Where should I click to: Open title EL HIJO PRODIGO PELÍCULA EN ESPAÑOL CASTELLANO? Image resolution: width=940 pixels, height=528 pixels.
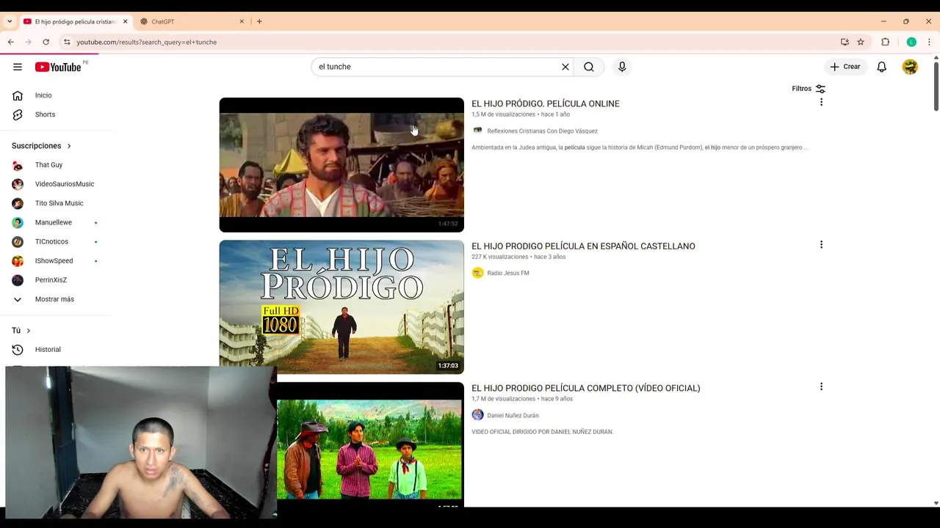(583, 246)
